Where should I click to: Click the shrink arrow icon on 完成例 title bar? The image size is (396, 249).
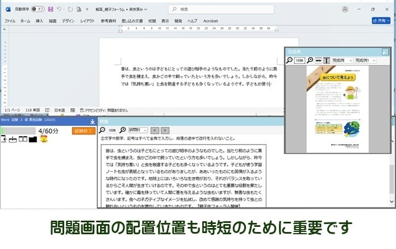click(385, 52)
